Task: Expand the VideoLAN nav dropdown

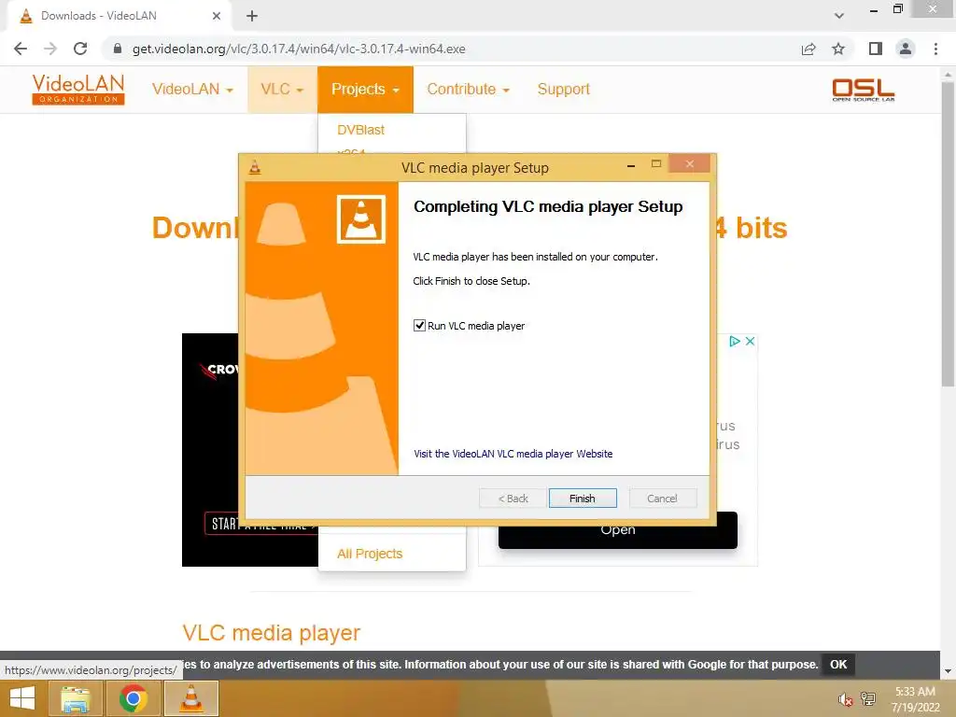Action: pyautogui.click(x=192, y=89)
